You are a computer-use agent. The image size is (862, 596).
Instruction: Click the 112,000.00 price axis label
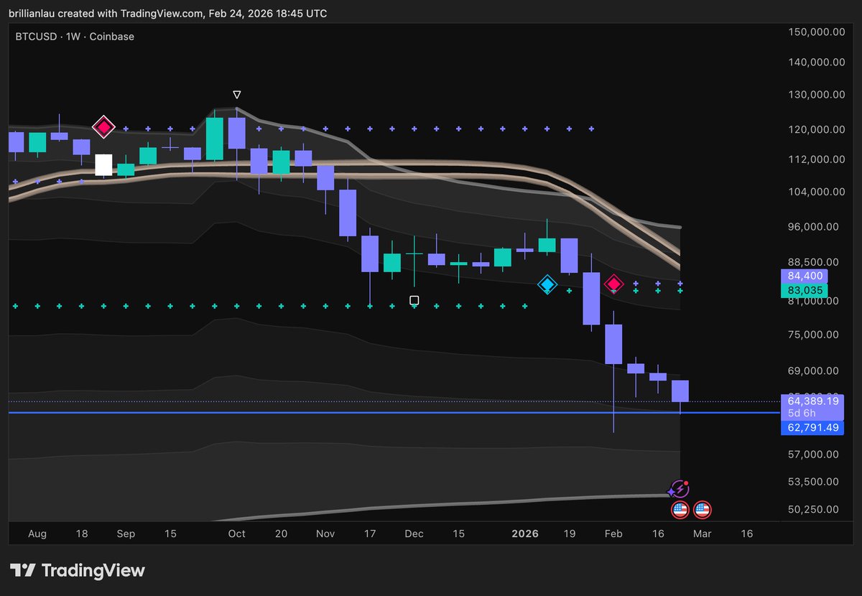(815, 159)
